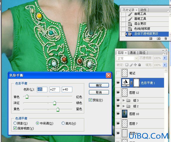Toggle the 保持明度(V) checkbox

pyautogui.click(x=15, y=128)
